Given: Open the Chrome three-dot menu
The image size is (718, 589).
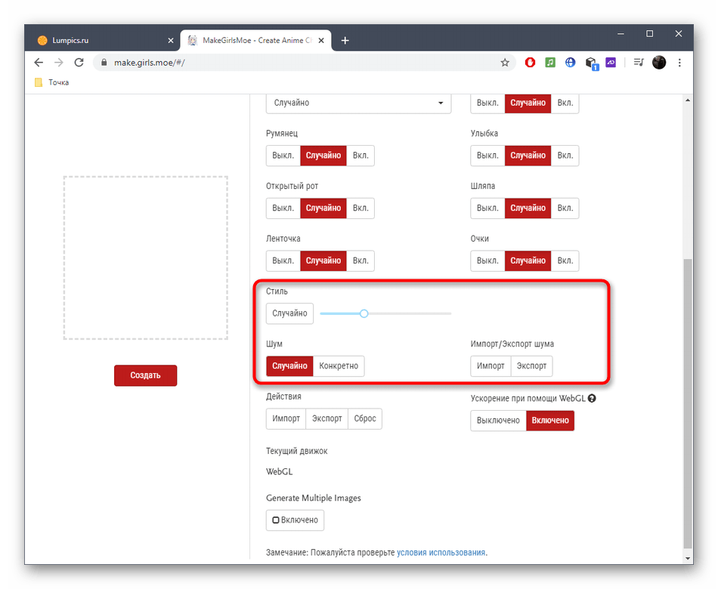Looking at the screenshot, I should pyautogui.click(x=679, y=63).
